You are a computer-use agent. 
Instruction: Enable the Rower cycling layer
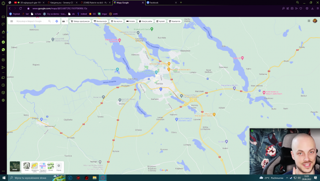(x=51, y=167)
